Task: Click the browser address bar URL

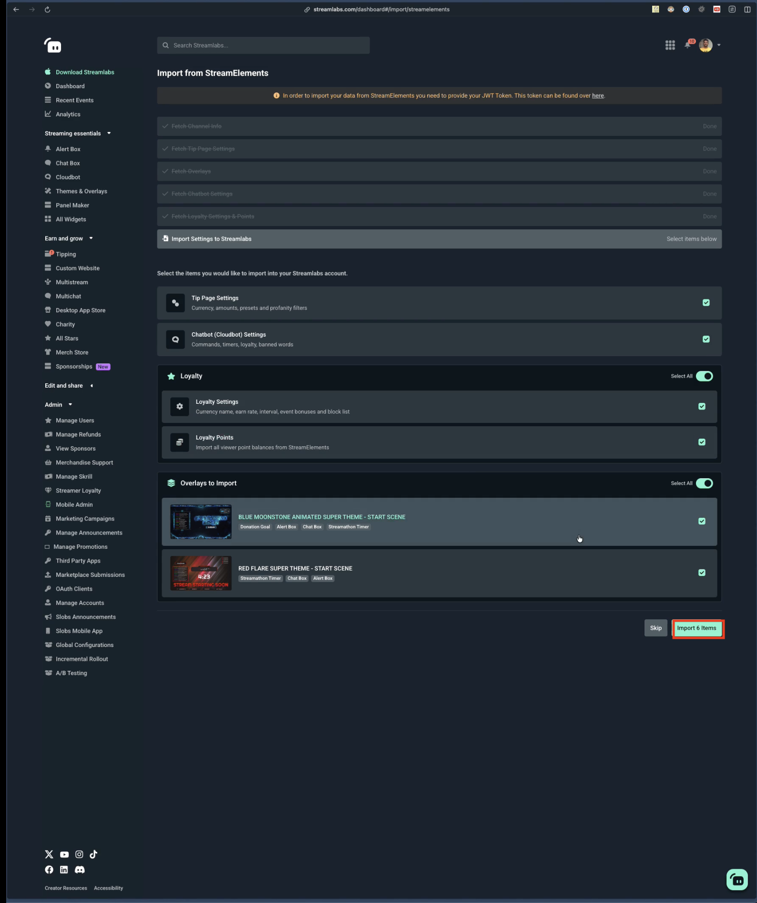Action: [381, 10]
